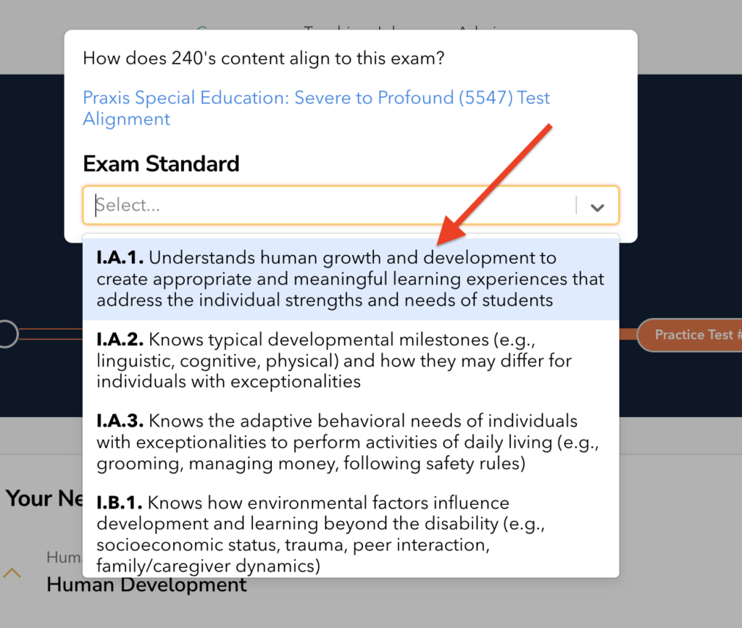Click the Exam Standard bold label
This screenshot has height=628, width=742.
point(161,164)
